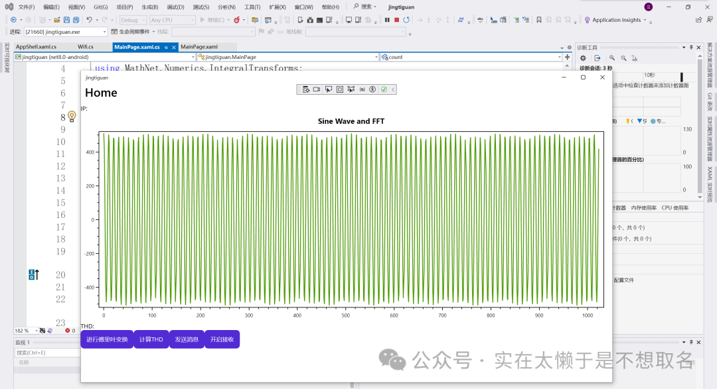The image size is (717, 389).
Task: Click the accessibility scan icon in debug toolbar
Action: point(372,89)
